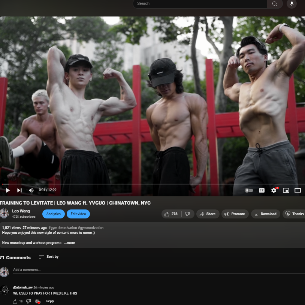Click the Add a comment field
Screen dimensions: 305x305
tap(159, 270)
